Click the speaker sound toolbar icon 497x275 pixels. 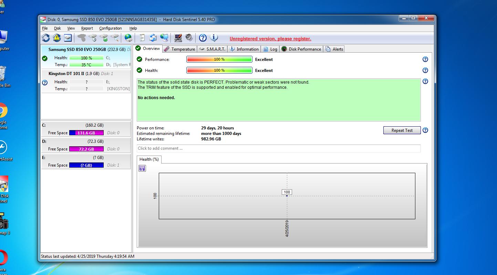[189, 38]
